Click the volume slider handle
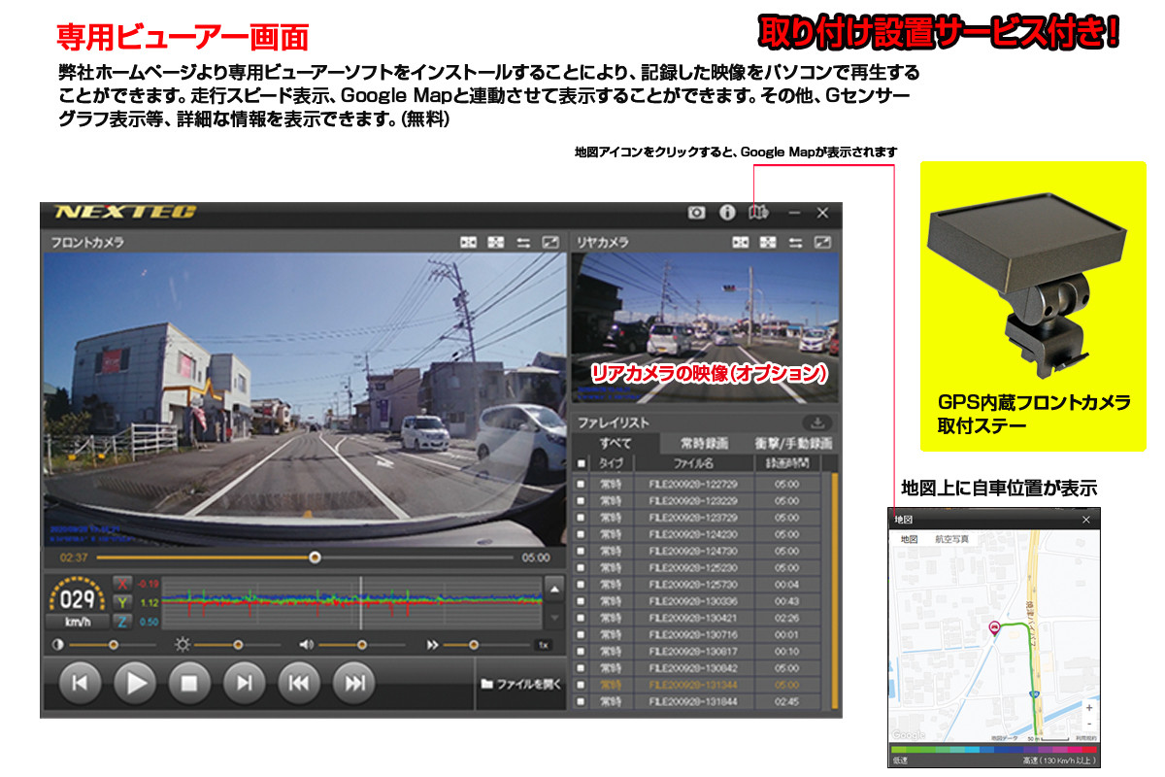The height and width of the screenshot is (777, 1165). pyautogui.click(x=362, y=645)
